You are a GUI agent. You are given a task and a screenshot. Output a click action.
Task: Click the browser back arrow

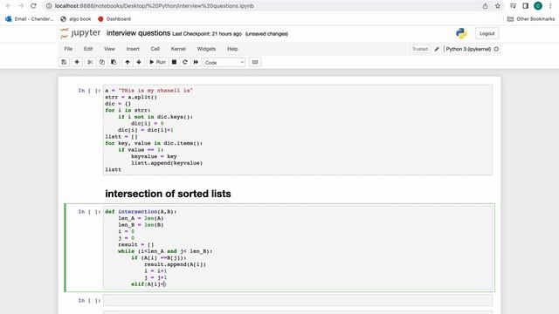click(x=8, y=6)
